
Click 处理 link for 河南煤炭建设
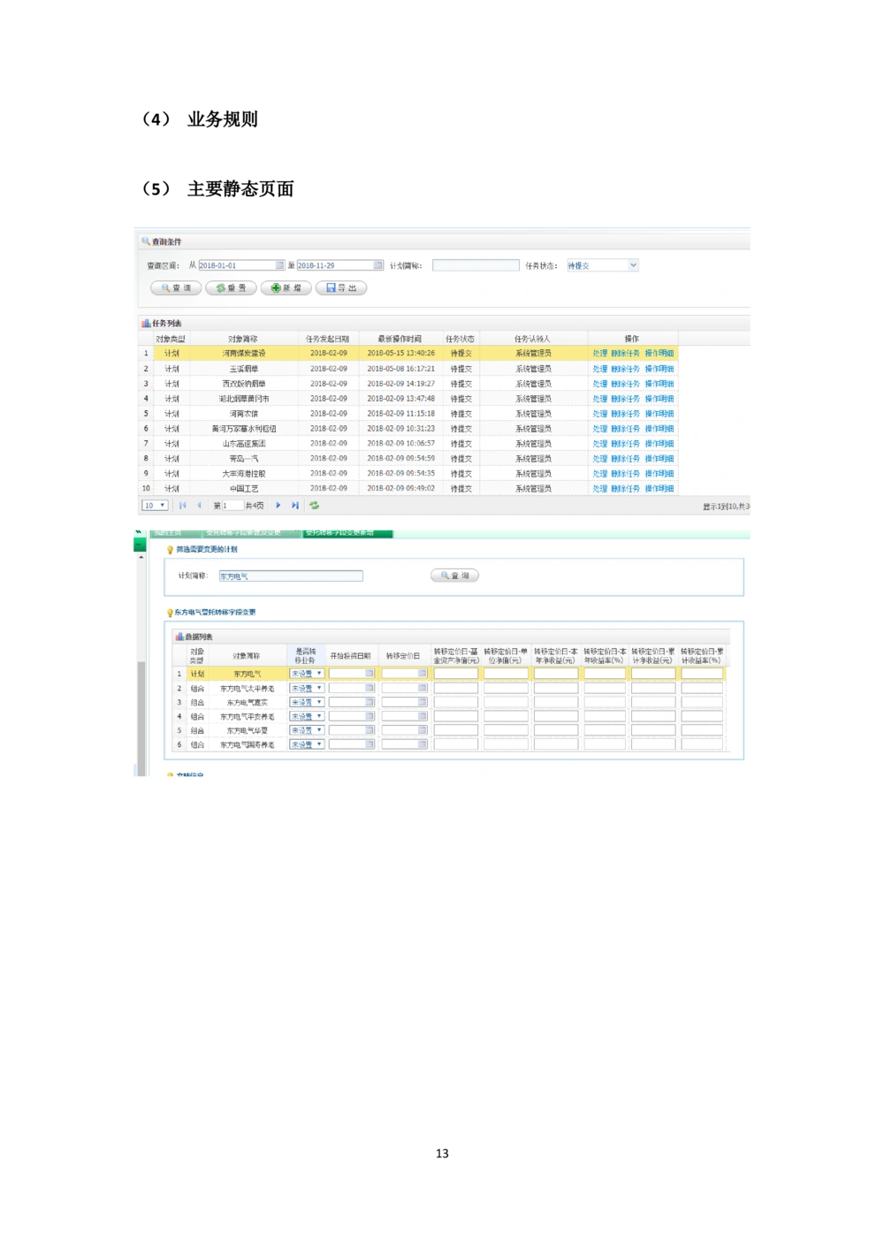point(599,354)
